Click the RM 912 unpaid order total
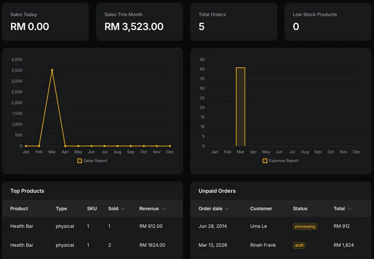The image size is (374, 259). pos(342,226)
